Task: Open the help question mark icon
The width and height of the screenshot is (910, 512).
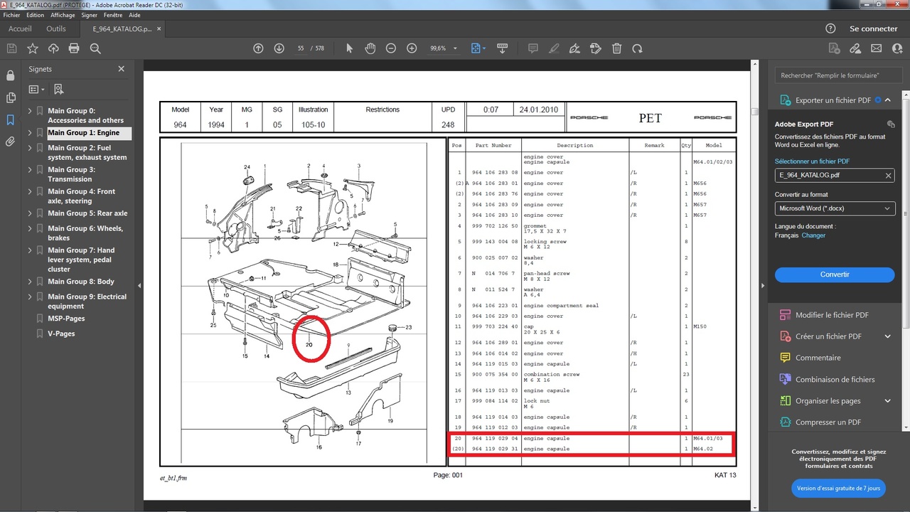Action: click(x=830, y=28)
